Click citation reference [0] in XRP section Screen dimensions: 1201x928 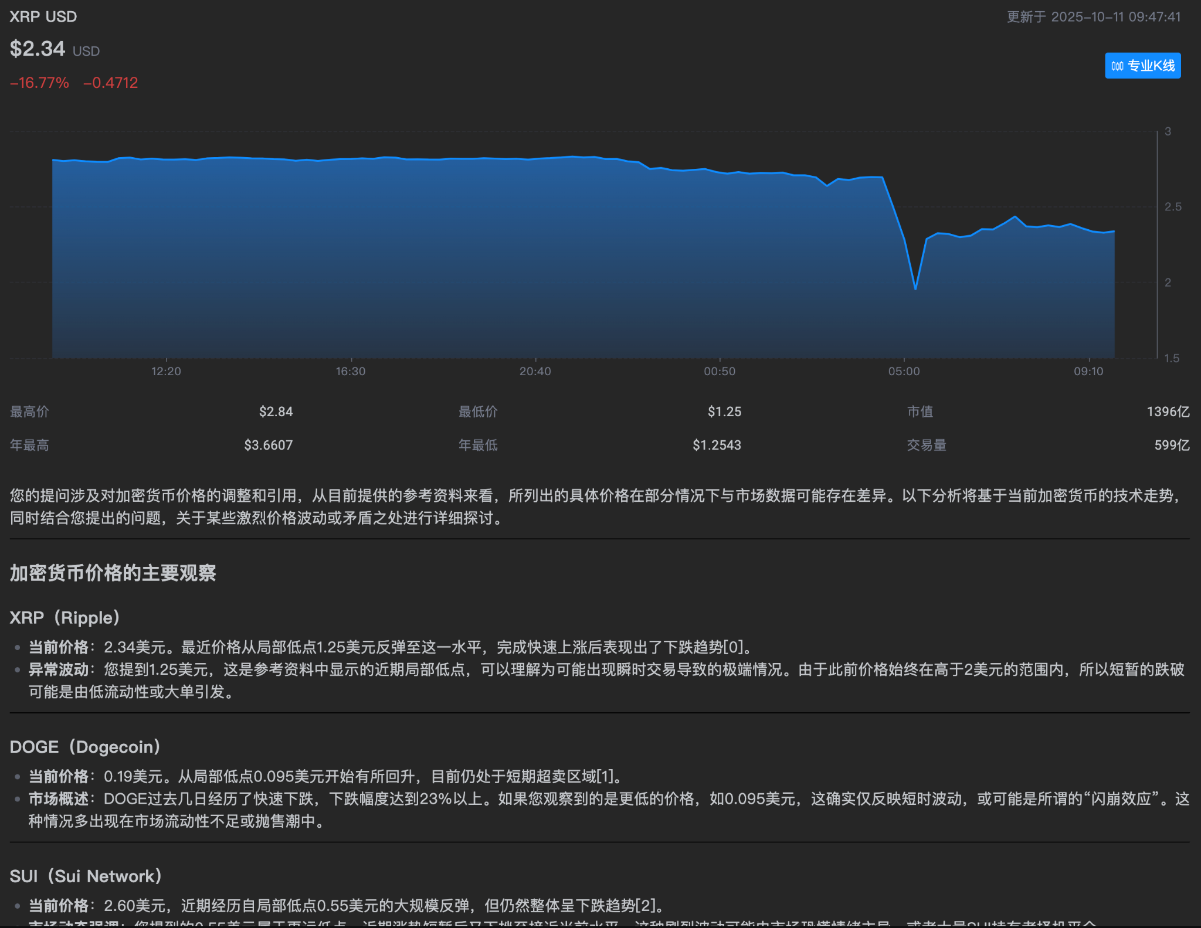[733, 647]
